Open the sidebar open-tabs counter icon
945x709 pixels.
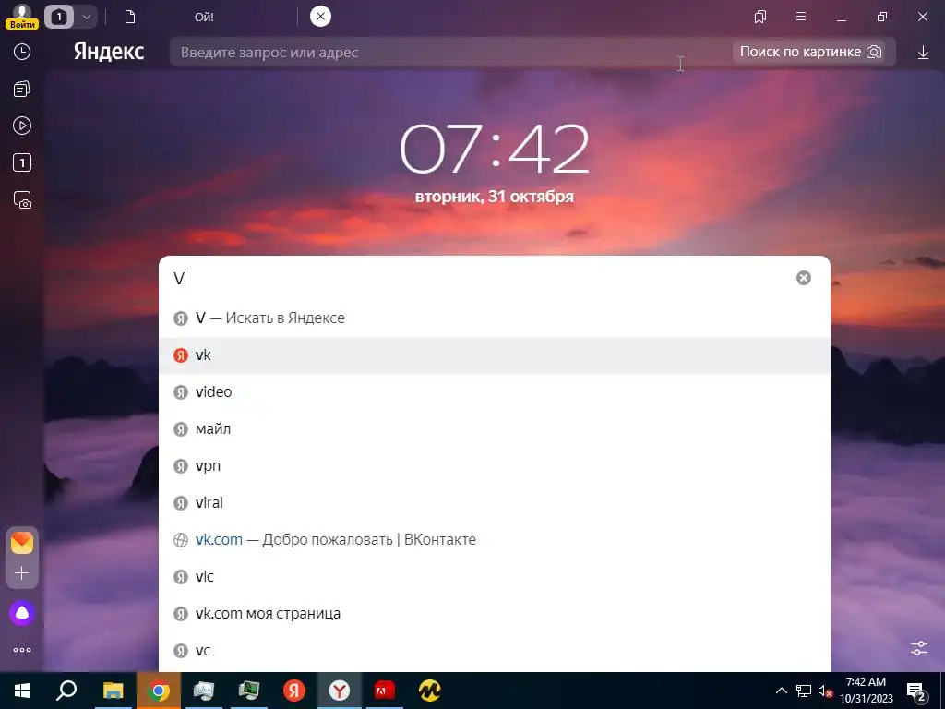22,162
